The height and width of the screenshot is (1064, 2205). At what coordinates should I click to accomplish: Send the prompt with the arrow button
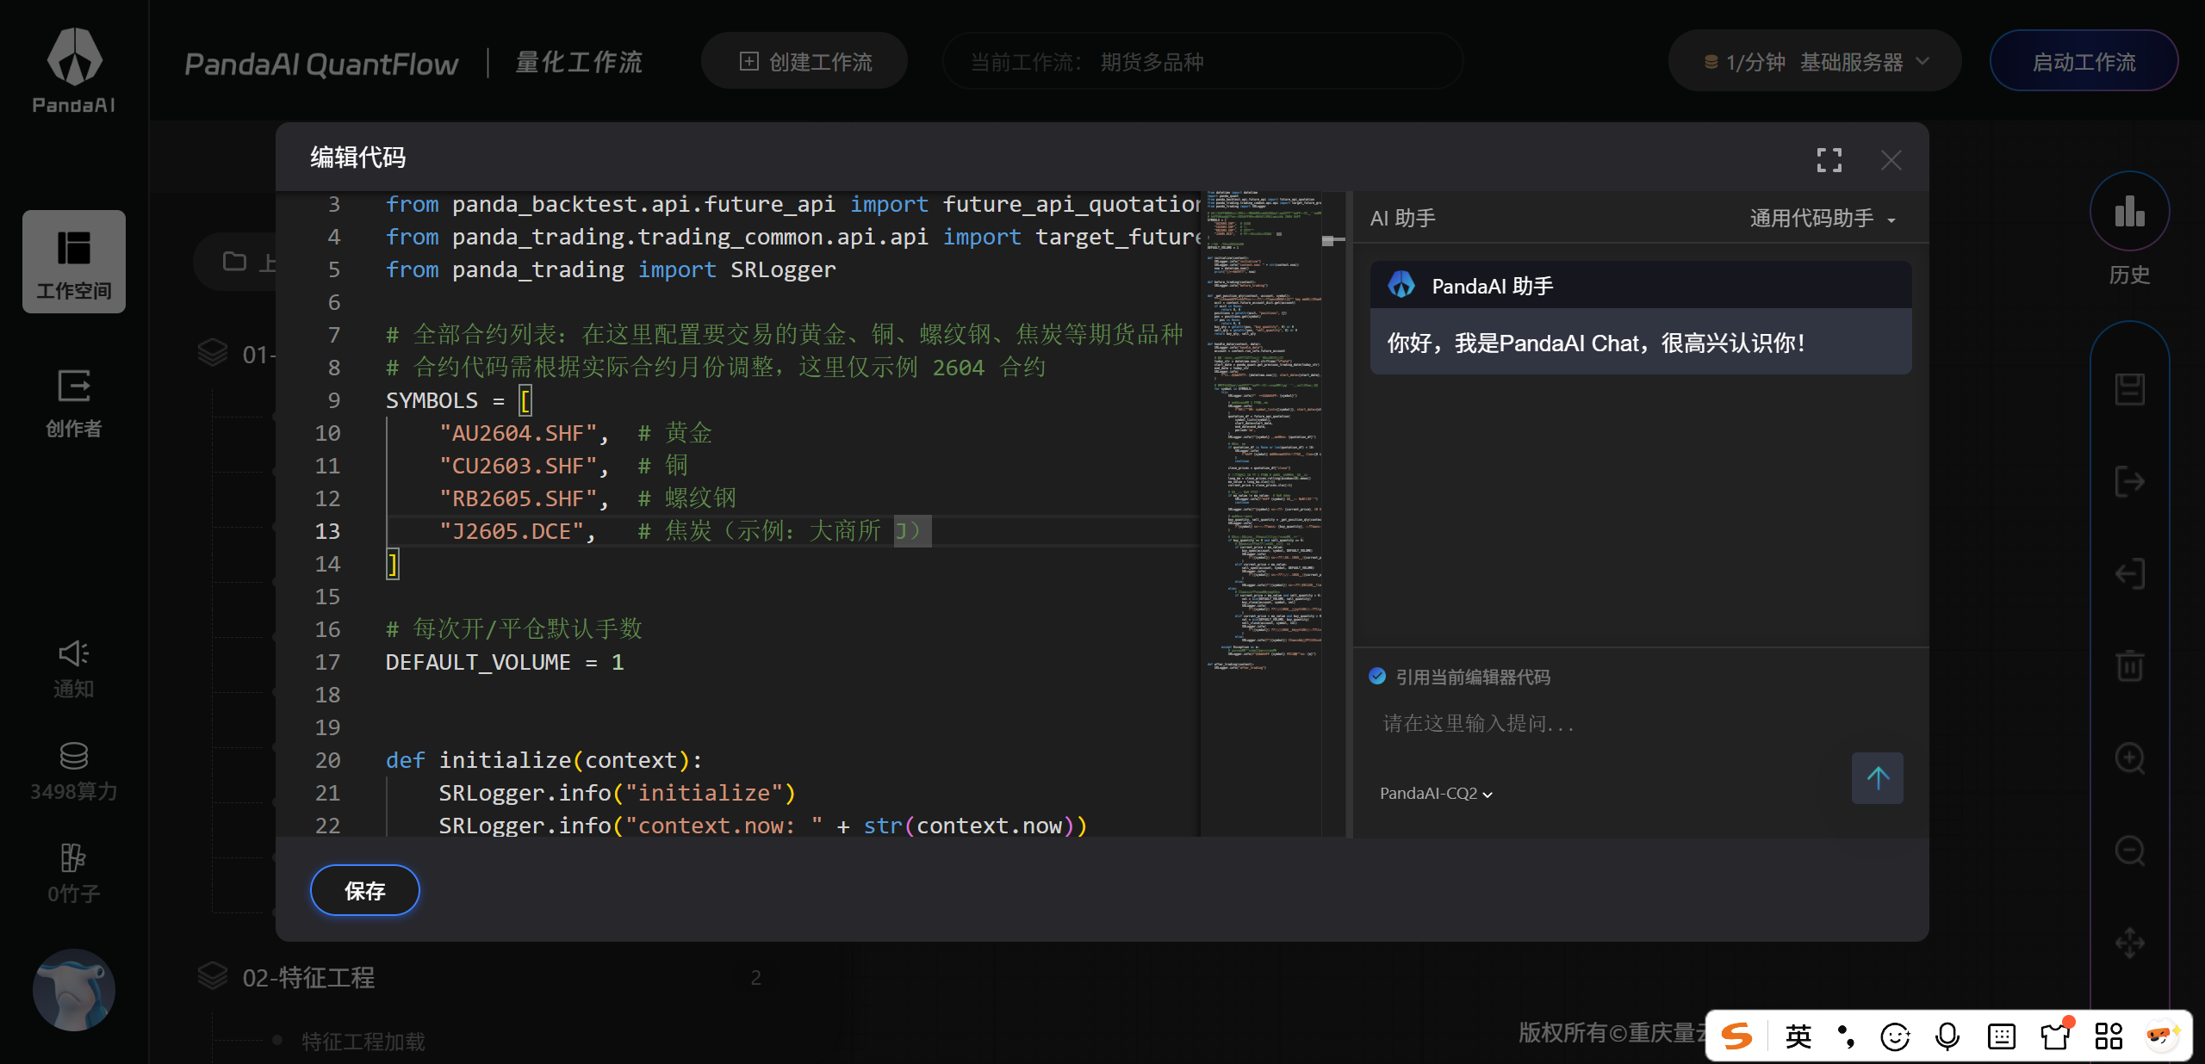point(1878,778)
